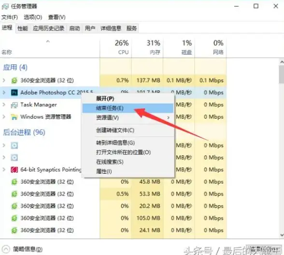Click the Adobe Photoshop CC Ps icon
This screenshot has width=284, height=255.
[x=14, y=92]
